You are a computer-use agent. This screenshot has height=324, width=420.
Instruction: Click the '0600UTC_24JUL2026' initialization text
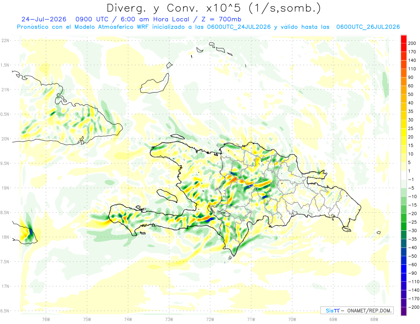[x=238, y=27]
